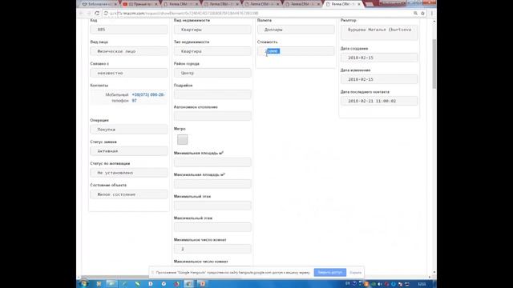Click the browser back arrow
The width and height of the screenshot is (513, 288).
(81, 14)
